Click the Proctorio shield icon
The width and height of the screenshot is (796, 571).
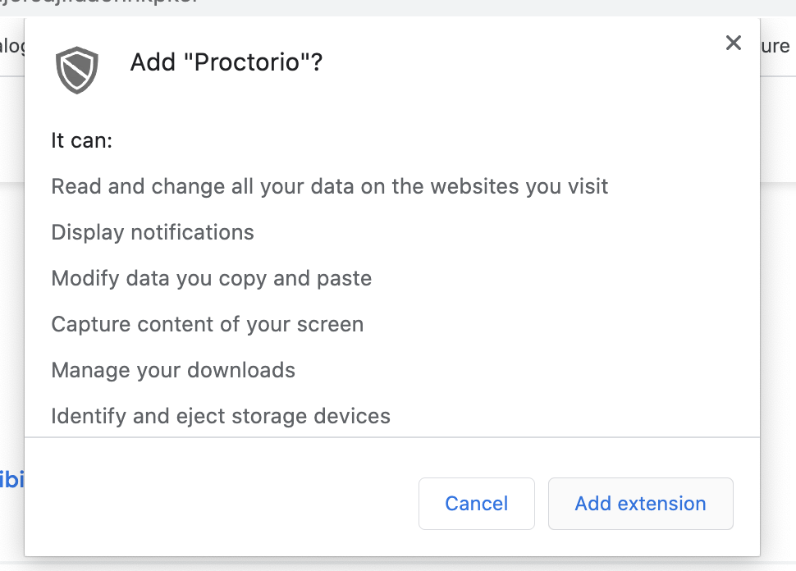[x=76, y=70]
